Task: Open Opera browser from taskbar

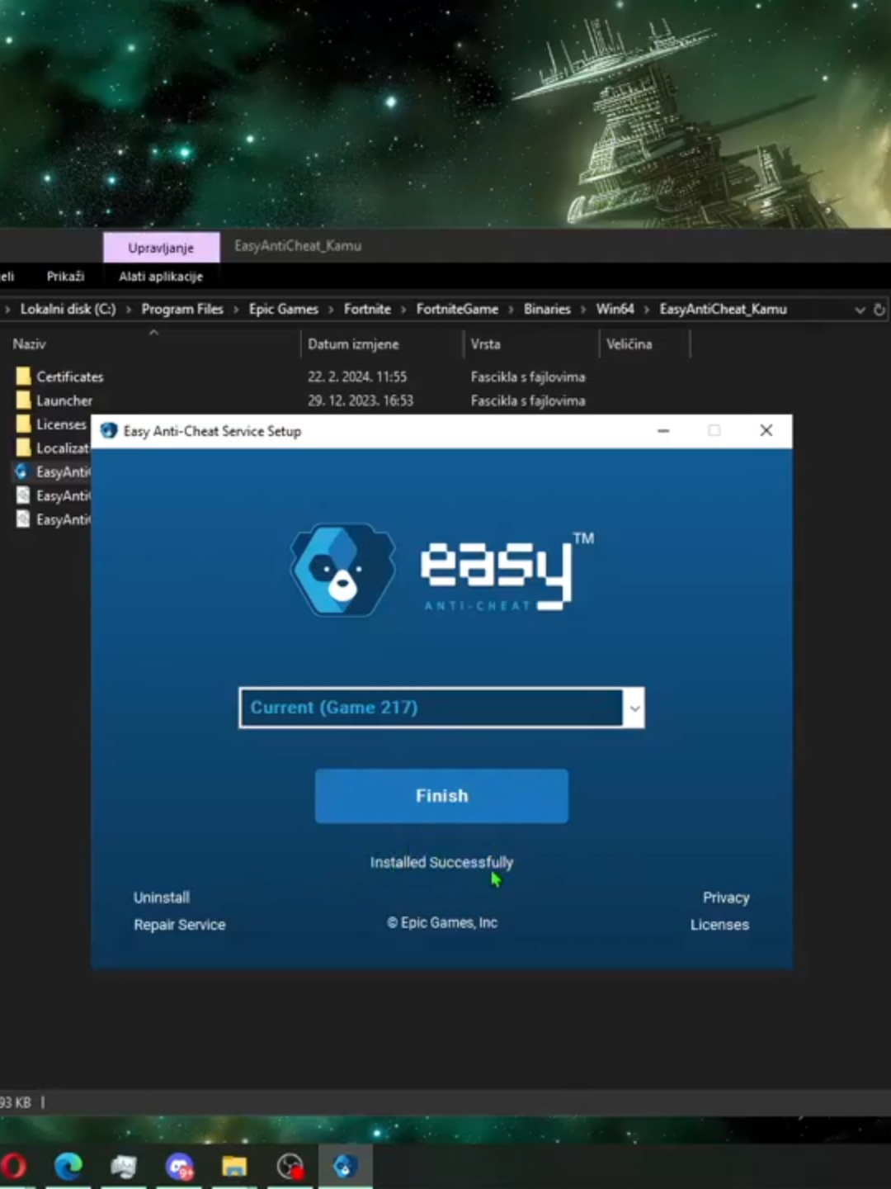Action: 13,1166
